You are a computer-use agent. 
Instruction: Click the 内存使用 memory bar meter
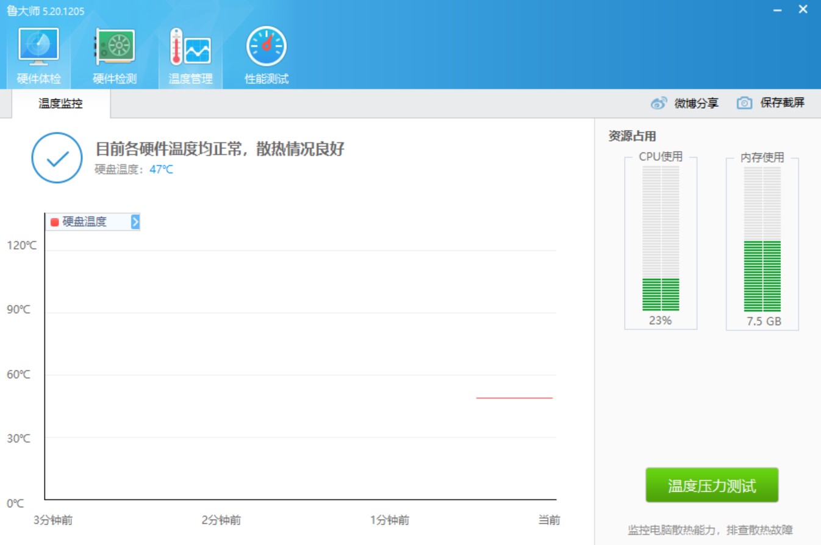[x=762, y=239]
